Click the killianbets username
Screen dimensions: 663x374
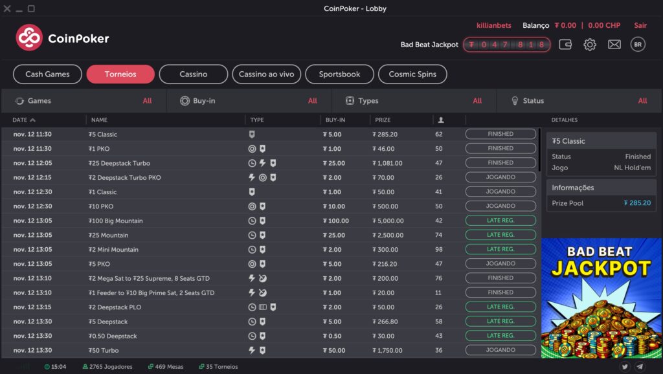(494, 25)
